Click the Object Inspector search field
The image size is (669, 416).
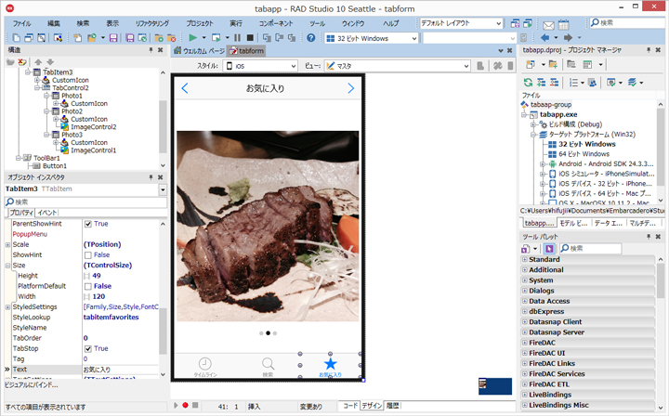(x=85, y=202)
